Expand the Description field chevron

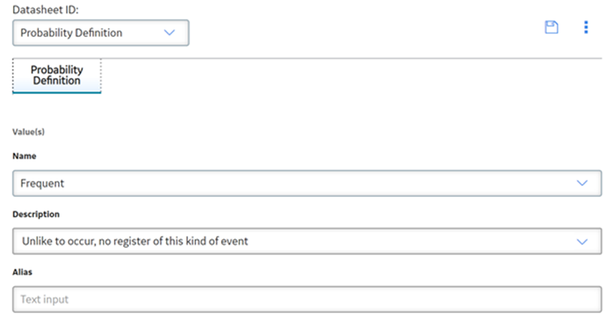click(x=582, y=242)
